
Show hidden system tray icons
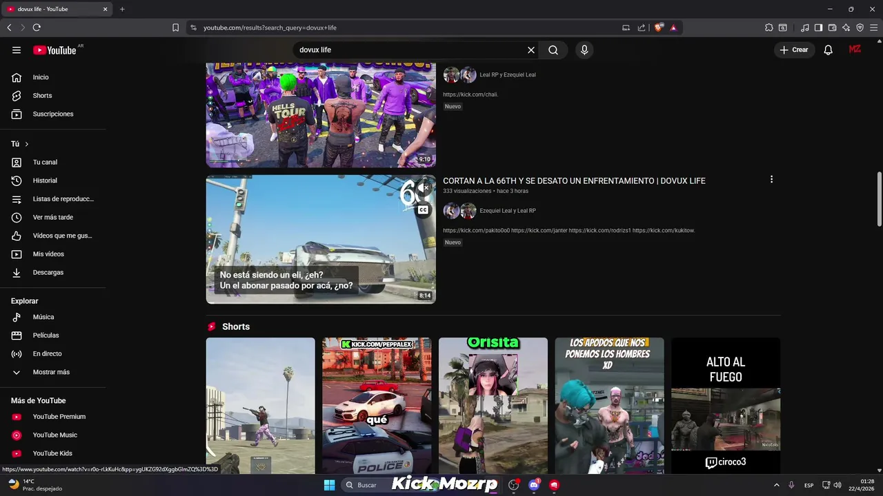click(x=776, y=485)
